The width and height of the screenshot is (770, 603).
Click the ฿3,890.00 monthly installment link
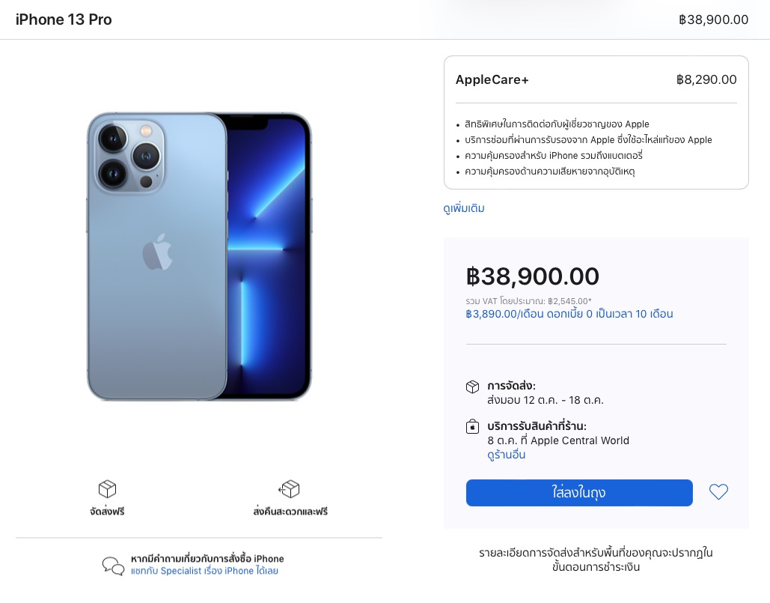[x=569, y=314]
